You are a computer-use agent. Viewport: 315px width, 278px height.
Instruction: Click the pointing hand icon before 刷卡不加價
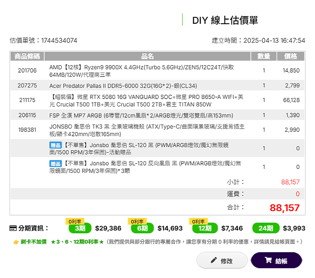click(16, 242)
